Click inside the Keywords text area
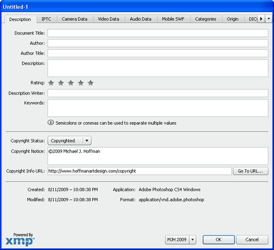 point(158,108)
